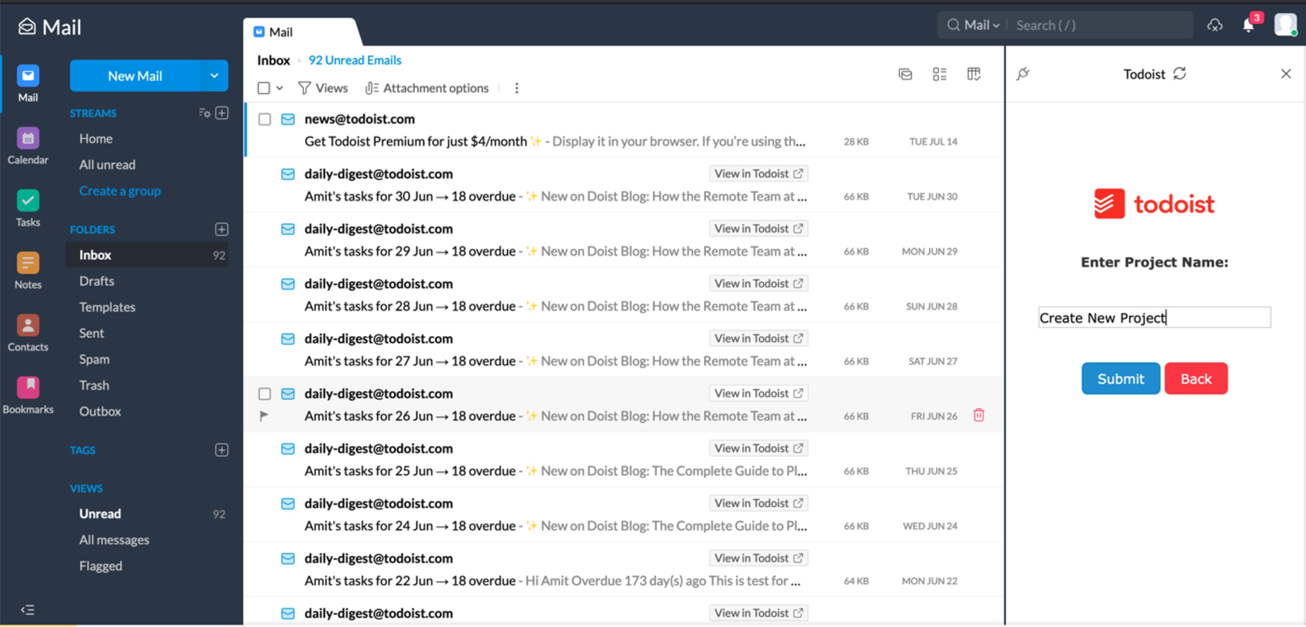Select the 26 Jun email checkbox

coord(265,394)
